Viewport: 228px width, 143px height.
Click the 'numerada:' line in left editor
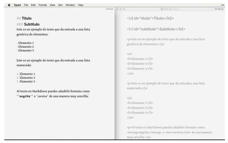coord(24,65)
